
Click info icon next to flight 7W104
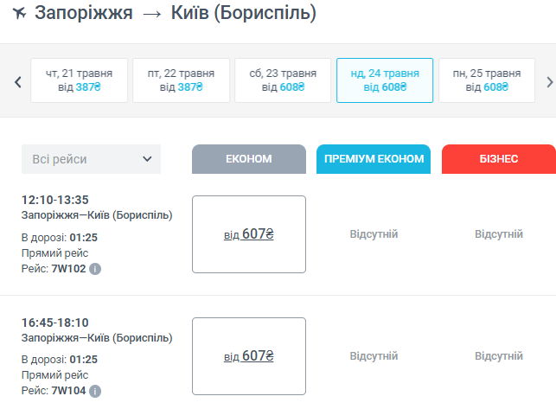95,391
